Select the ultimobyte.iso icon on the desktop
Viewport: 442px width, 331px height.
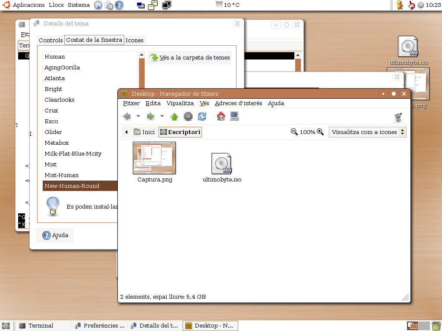click(x=408, y=51)
